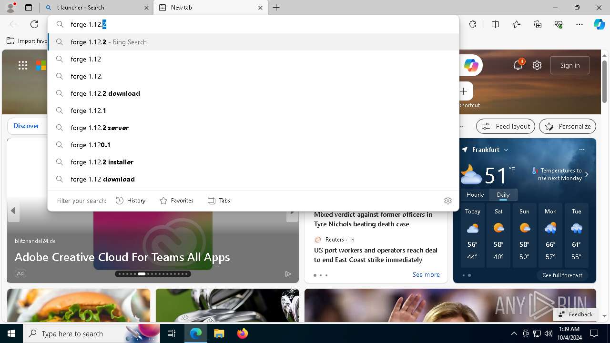Click the Personalize button

[x=568, y=126]
